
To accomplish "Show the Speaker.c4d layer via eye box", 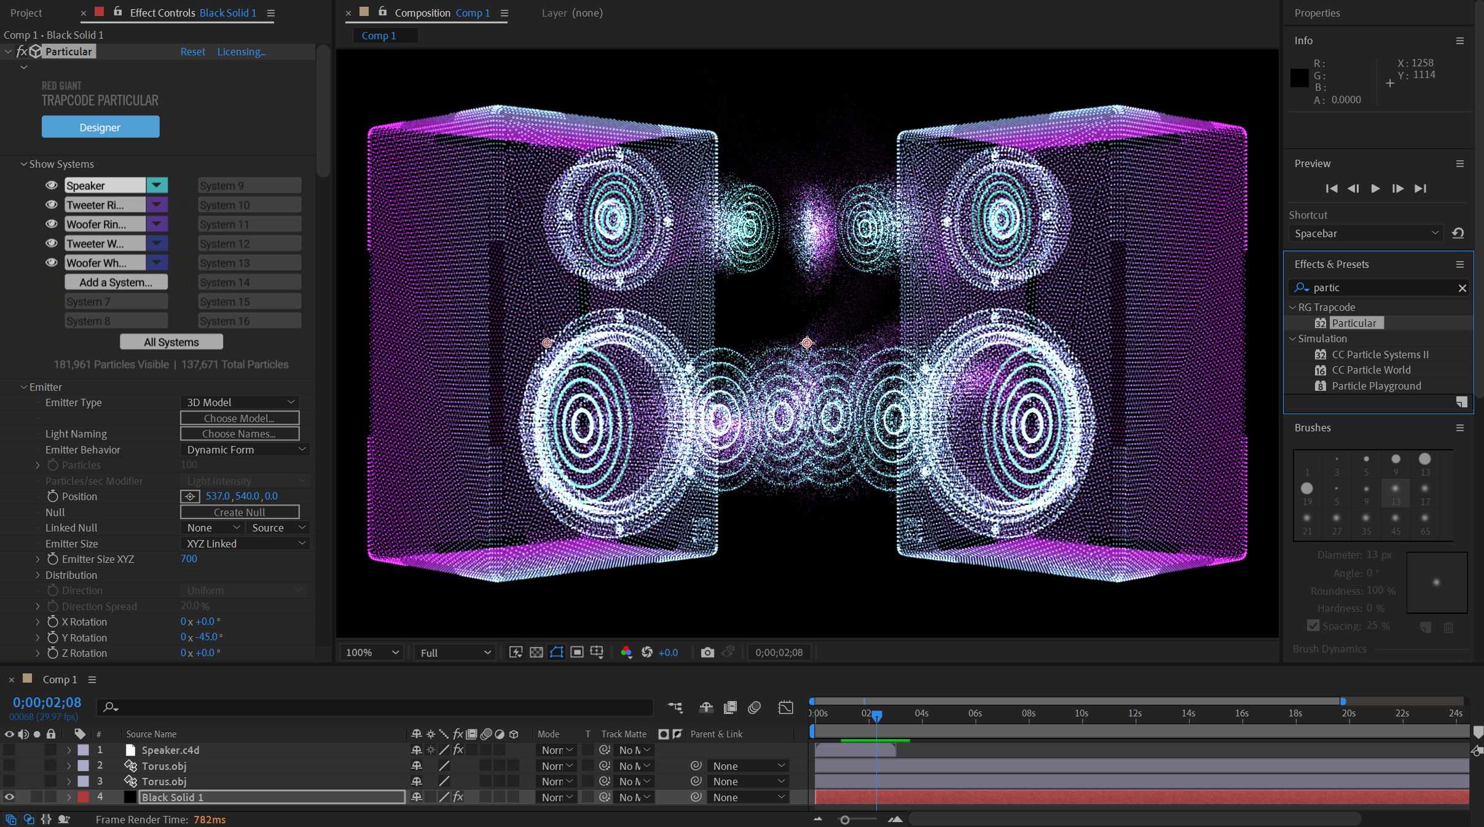I will coord(9,750).
